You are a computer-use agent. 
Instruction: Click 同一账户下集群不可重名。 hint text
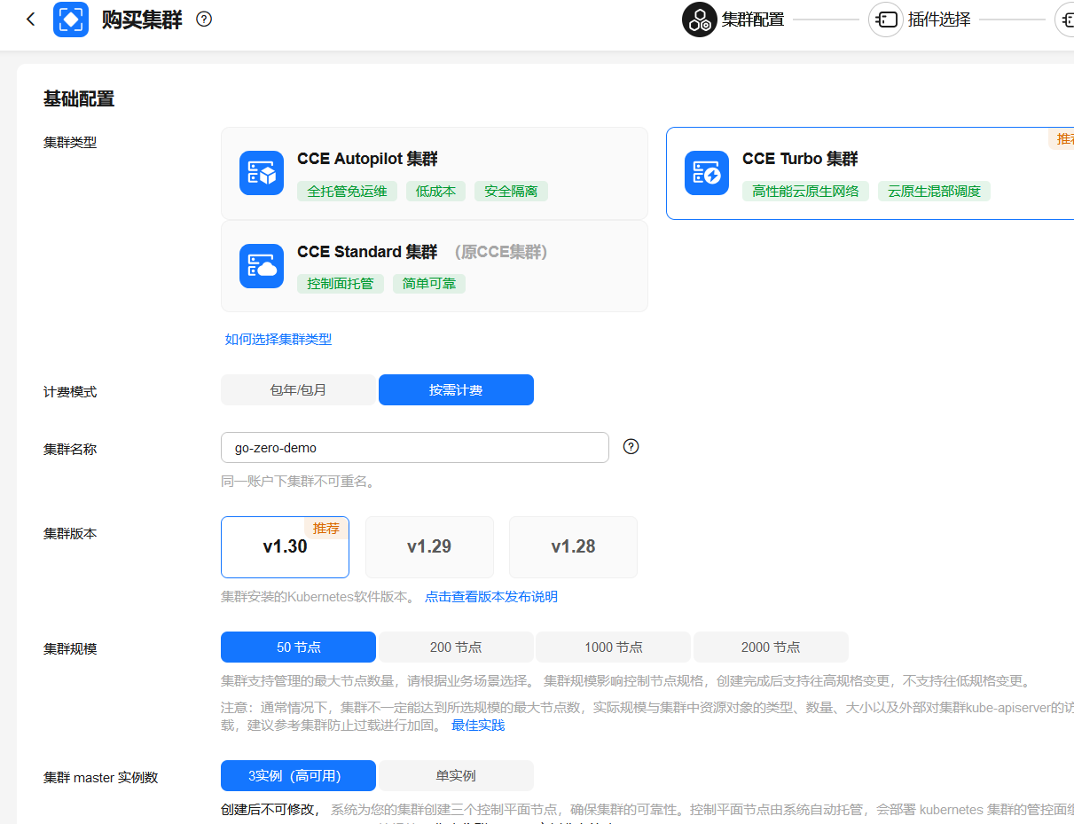[x=298, y=482]
